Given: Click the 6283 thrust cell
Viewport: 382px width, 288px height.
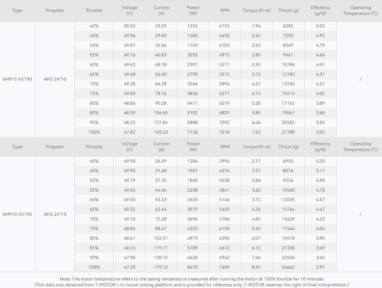Looking at the screenshot, I should 288,26.
